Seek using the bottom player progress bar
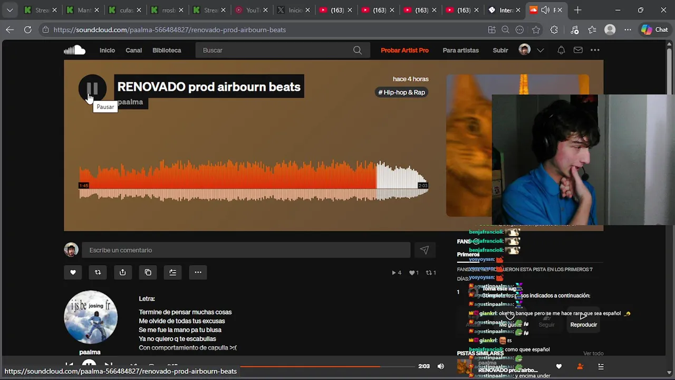The height and width of the screenshot is (380, 675). coord(327,366)
